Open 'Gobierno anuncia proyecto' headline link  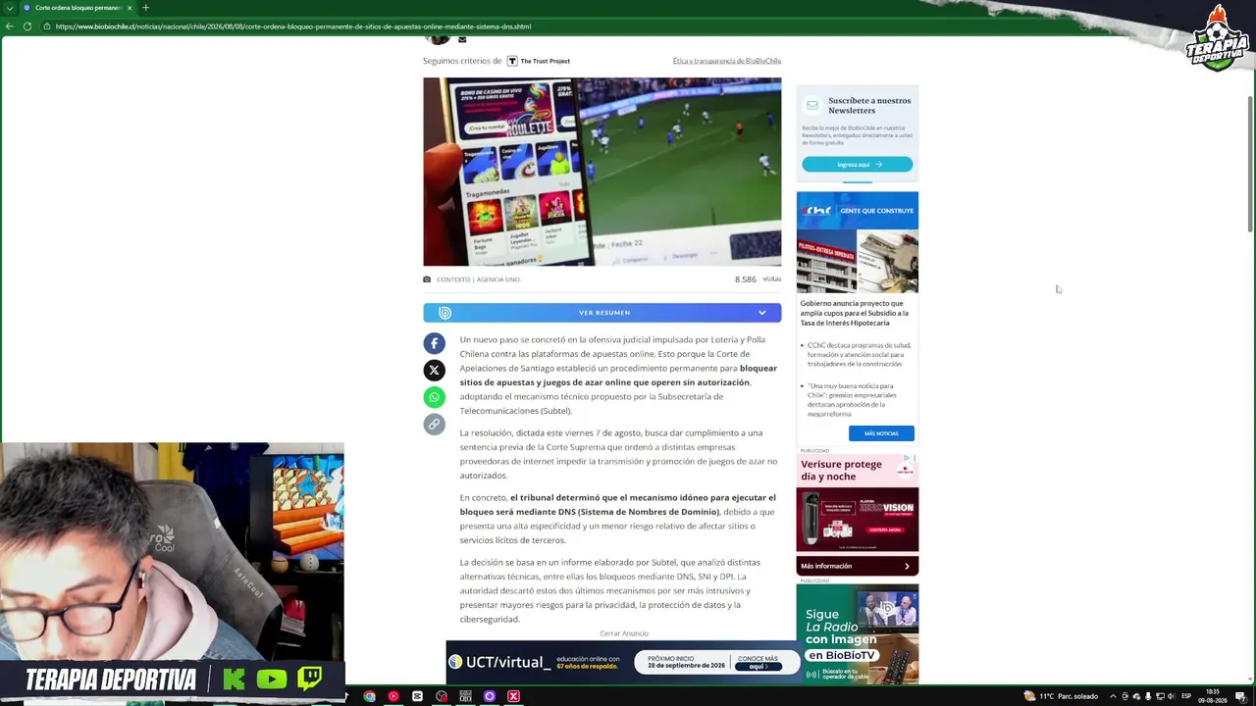[x=854, y=313]
